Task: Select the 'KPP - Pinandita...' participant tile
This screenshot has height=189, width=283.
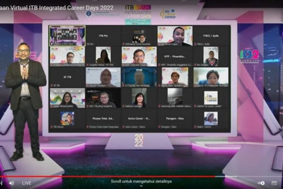Action: pos(175,56)
